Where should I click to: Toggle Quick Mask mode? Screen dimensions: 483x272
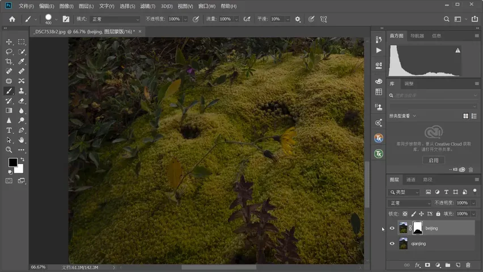pyautogui.click(x=9, y=181)
